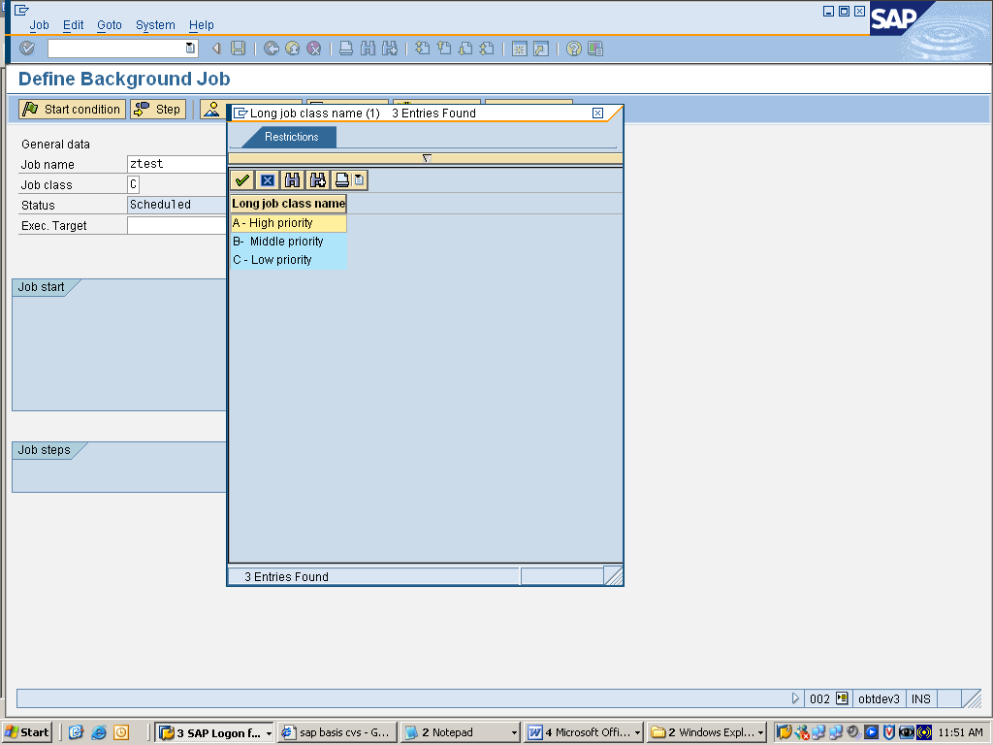Screen dimensions: 993x745
Task: Select the person icon on the application toolbar
Action: [211, 109]
